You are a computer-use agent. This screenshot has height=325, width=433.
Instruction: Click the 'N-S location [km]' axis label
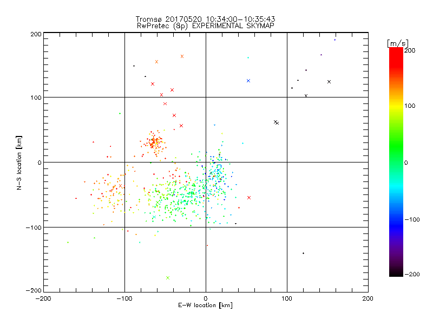[x=19, y=162]
